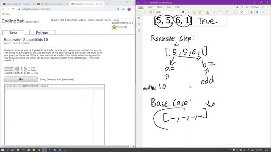Toggle numbered list in OneNote
271x152 pixels.
pos(227,12)
